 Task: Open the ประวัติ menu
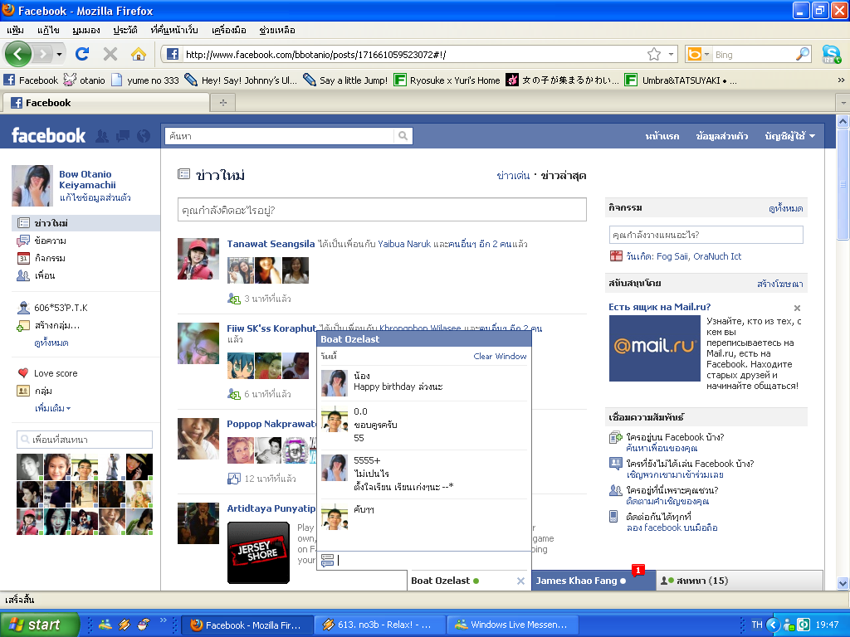(125, 30)
